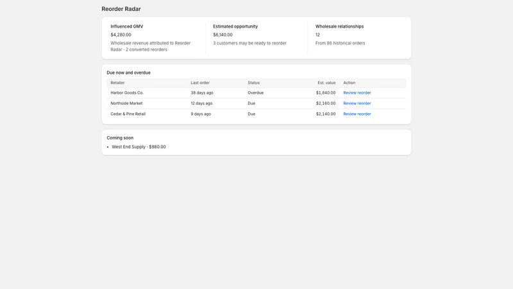Screen dimensions: 513x289
Task: Click the '9 days ago' cell
Action: 201,114
